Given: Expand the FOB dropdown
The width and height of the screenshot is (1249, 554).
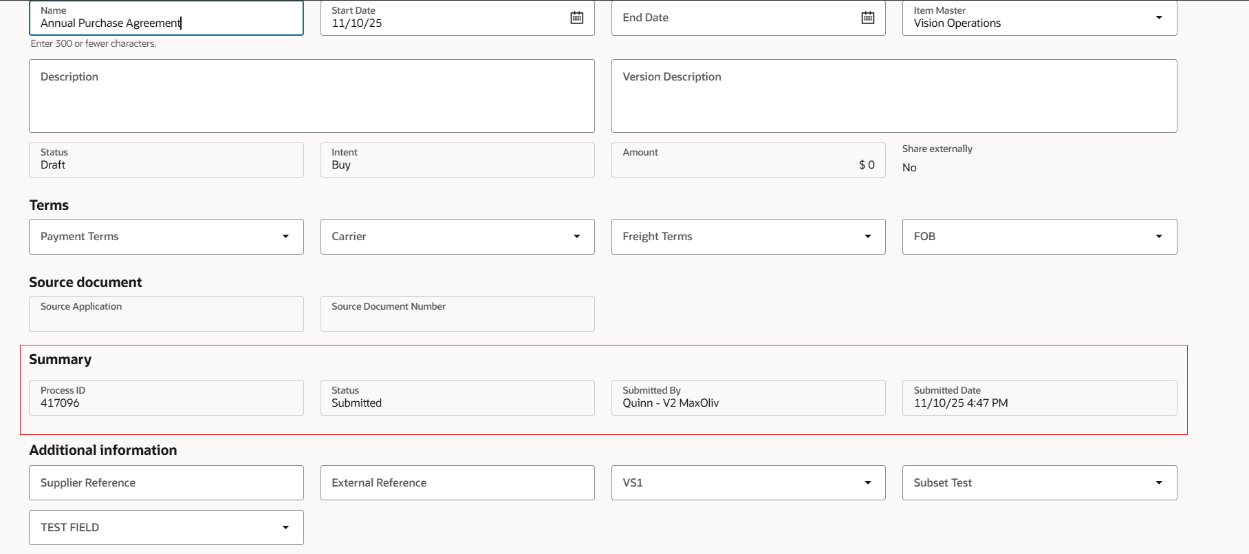Looking at the screenshot, I should [x=1159, y=237].
